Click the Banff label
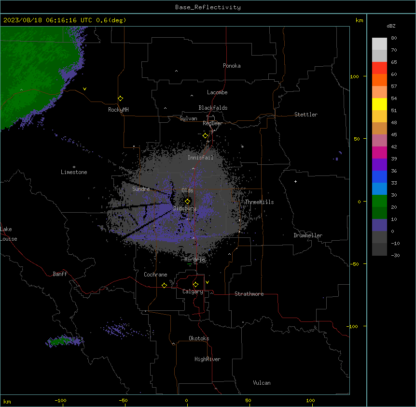The width and height of the screenshot is (416, 407). click(x=60, y=274)
